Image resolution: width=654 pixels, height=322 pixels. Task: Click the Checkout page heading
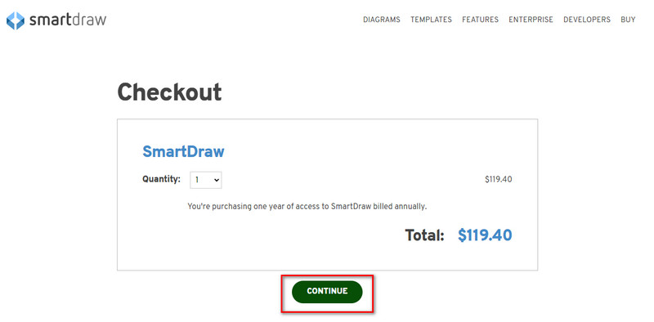point(169,92)
